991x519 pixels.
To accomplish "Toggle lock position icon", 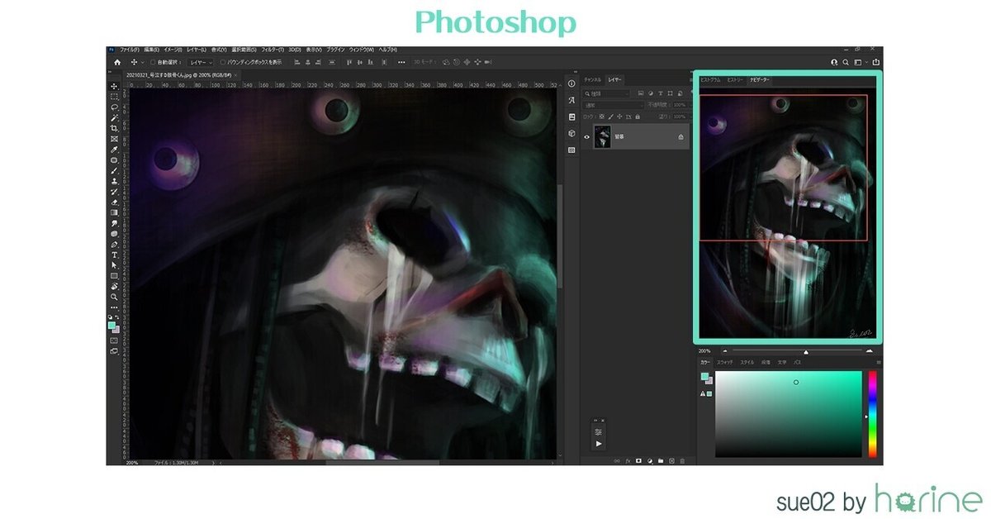I will pyautogui.click(x=620, y=117).
